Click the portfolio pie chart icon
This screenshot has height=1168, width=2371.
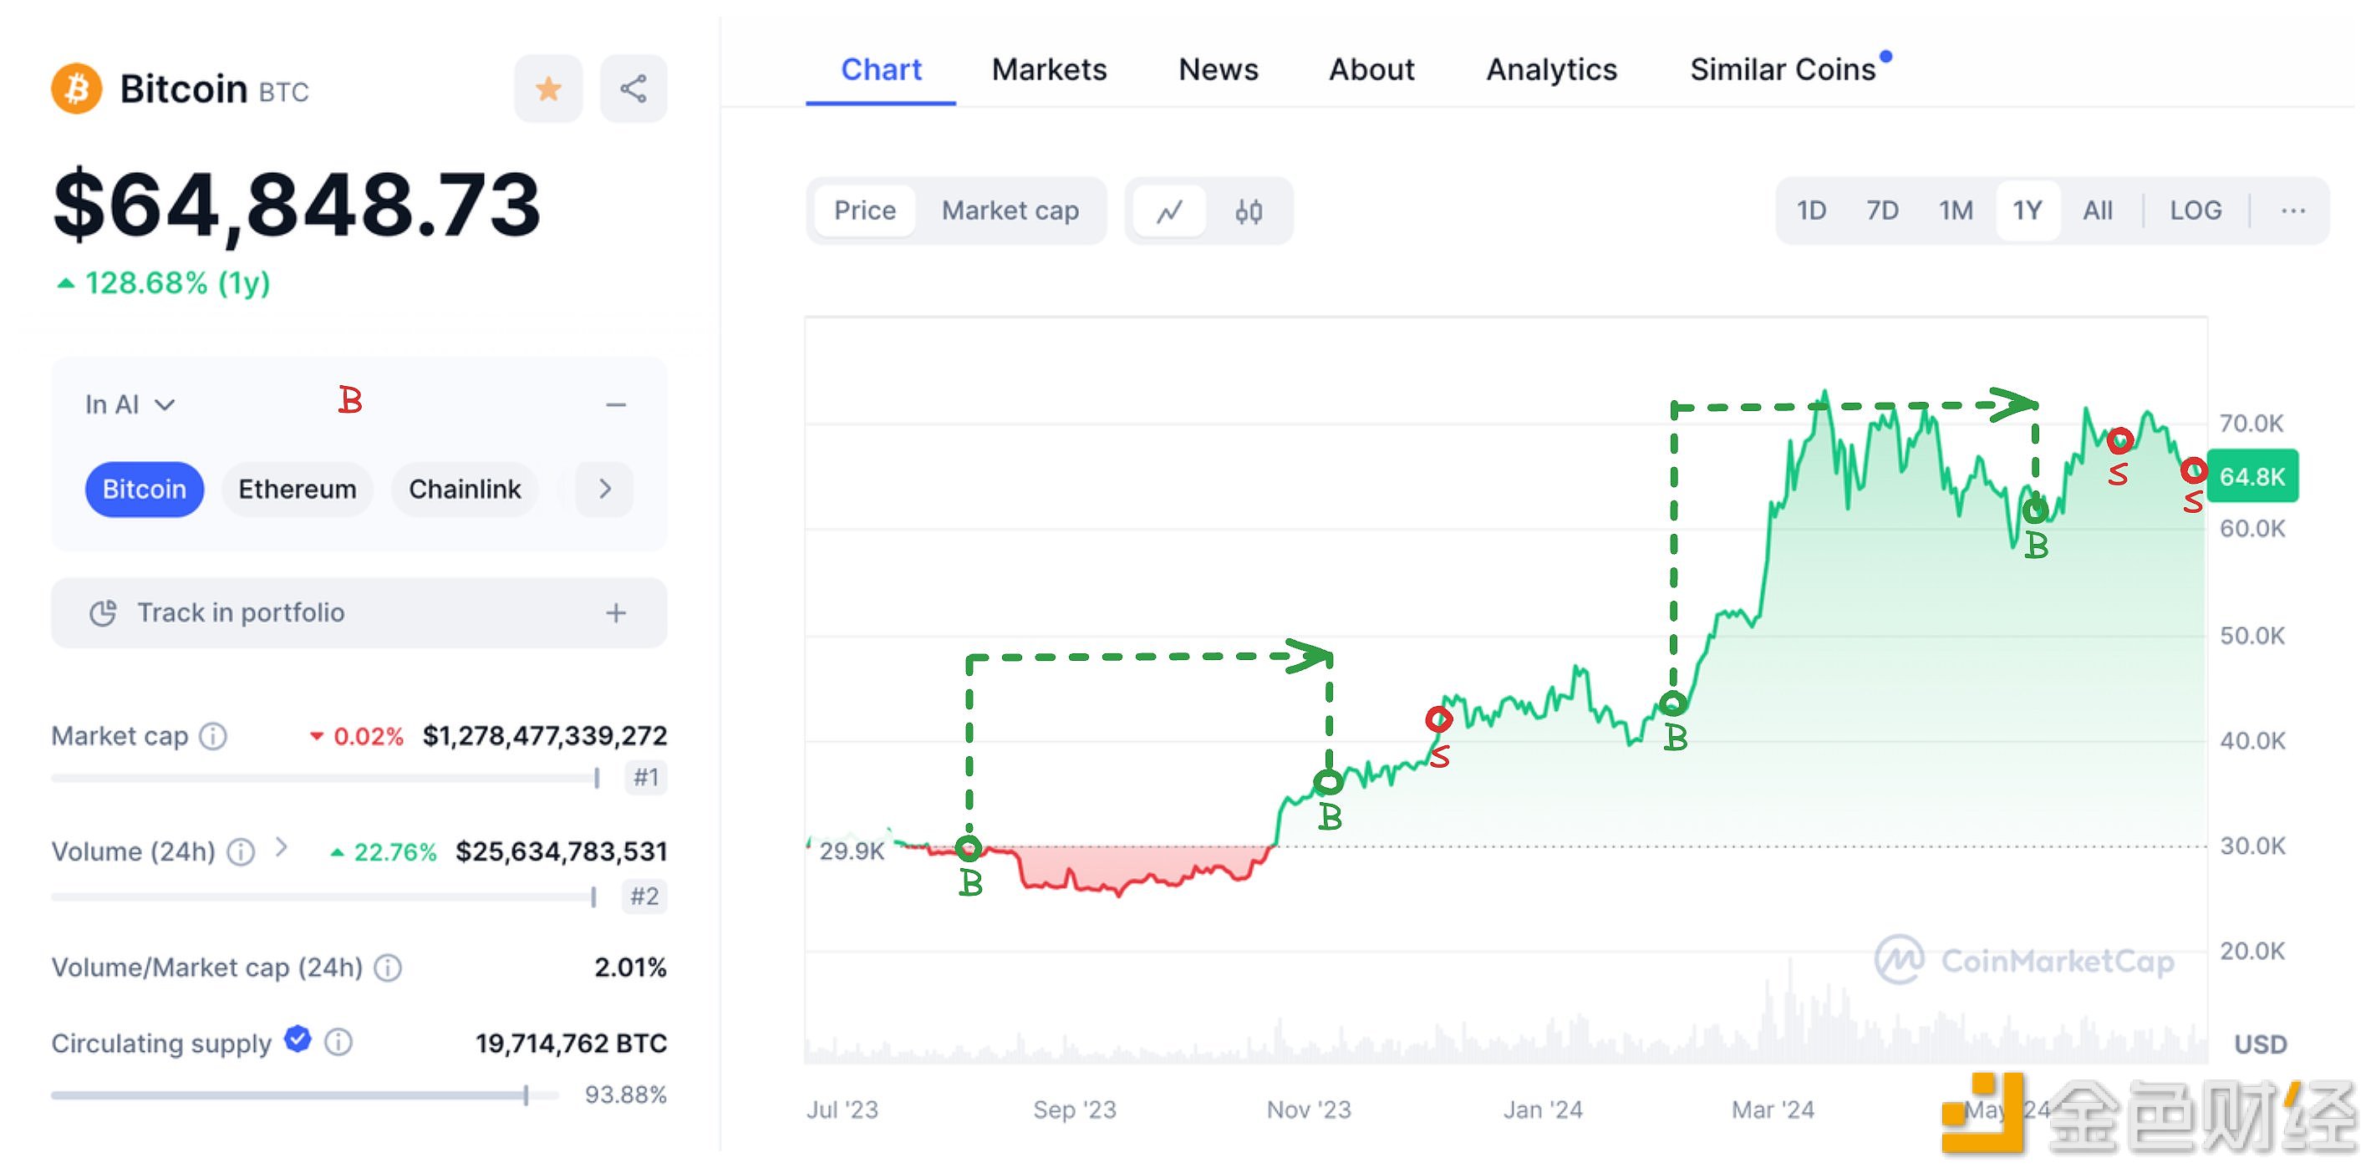(x=103, y=613)
